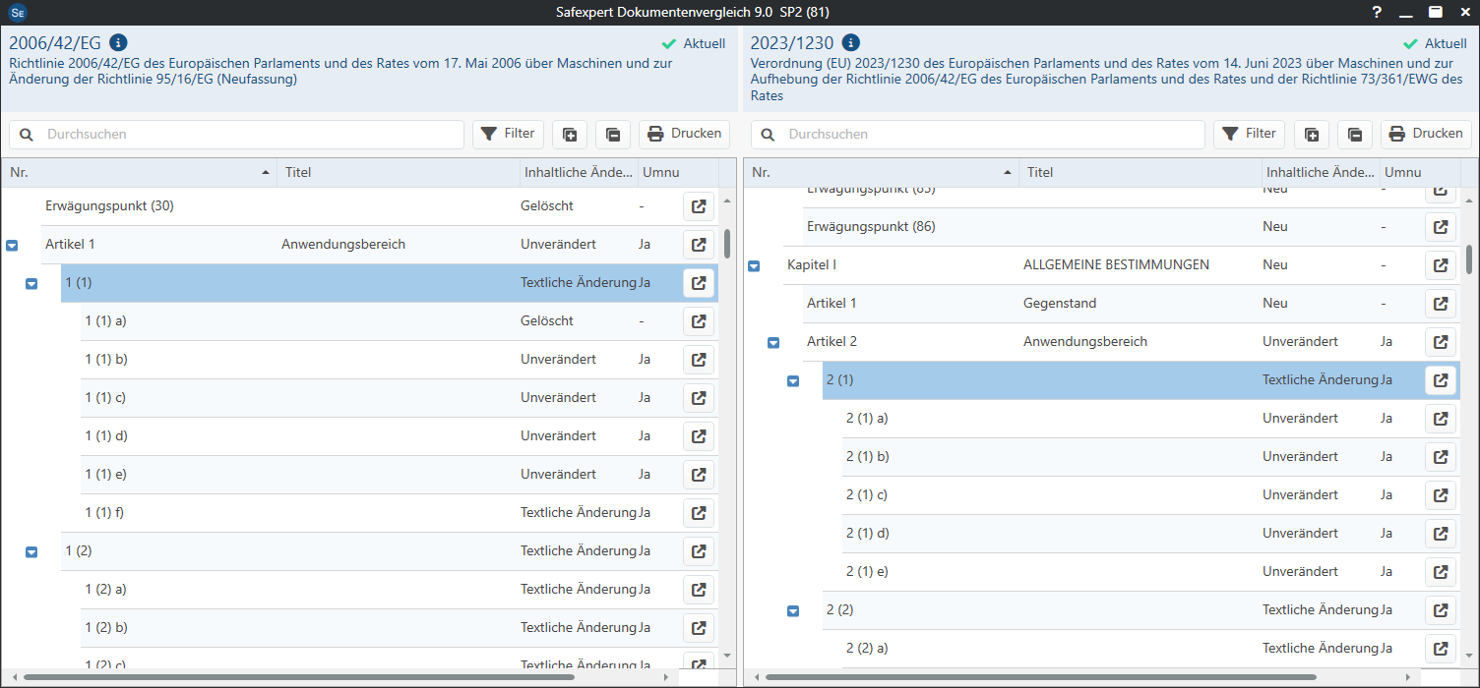The image size is (1480, 688).
Task: Open Artikel 1 Gegenstand via link icon
Action: point(1441,304)
